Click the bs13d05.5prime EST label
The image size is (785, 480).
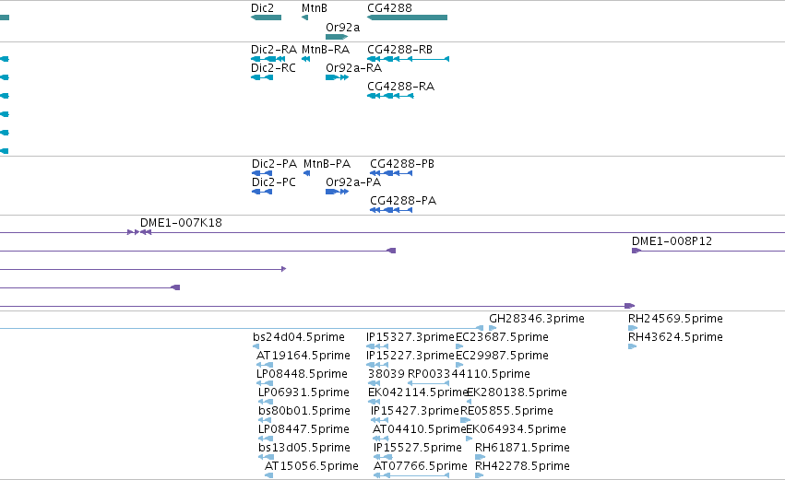304,449
